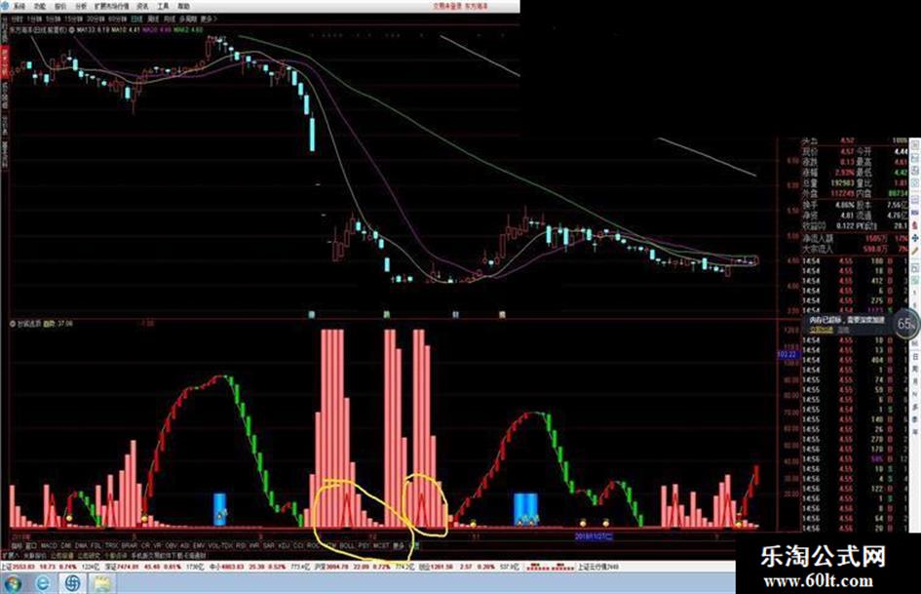Select the MCST indicator tab
This screenshot has width=921, height=594.
(381, 546)
